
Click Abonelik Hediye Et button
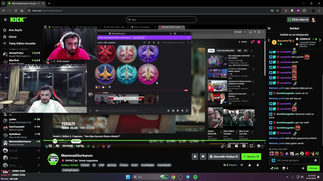coord(224,157)
